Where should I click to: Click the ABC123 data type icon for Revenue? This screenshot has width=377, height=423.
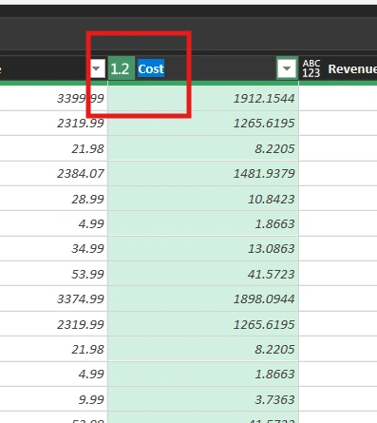[311, 68]
